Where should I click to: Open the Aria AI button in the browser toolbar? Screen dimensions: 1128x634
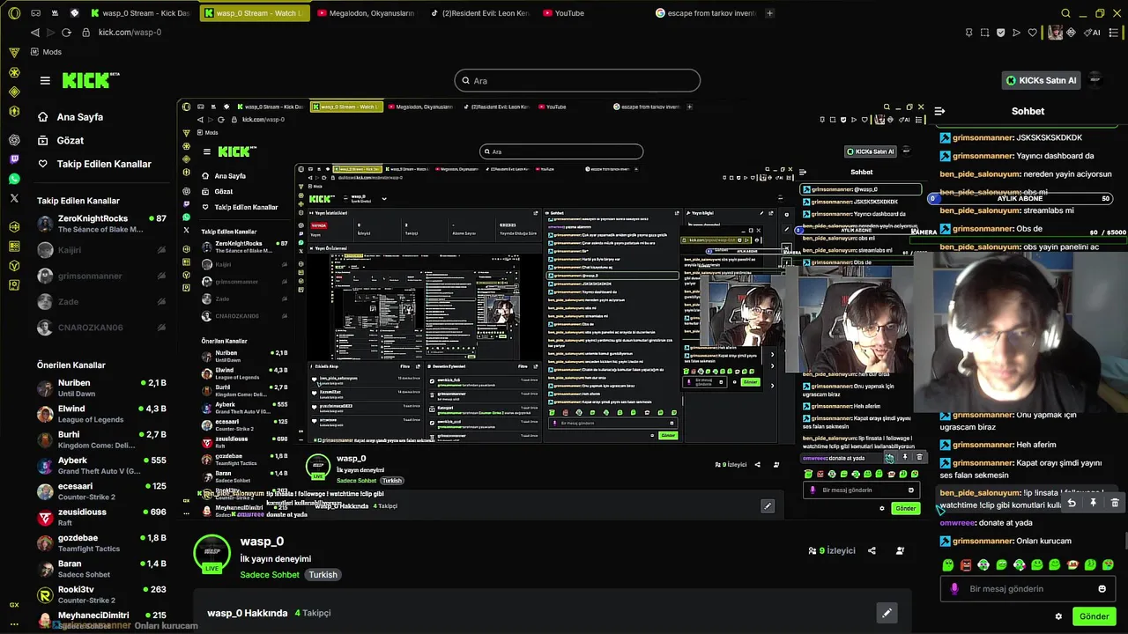tap(1093, 33)
